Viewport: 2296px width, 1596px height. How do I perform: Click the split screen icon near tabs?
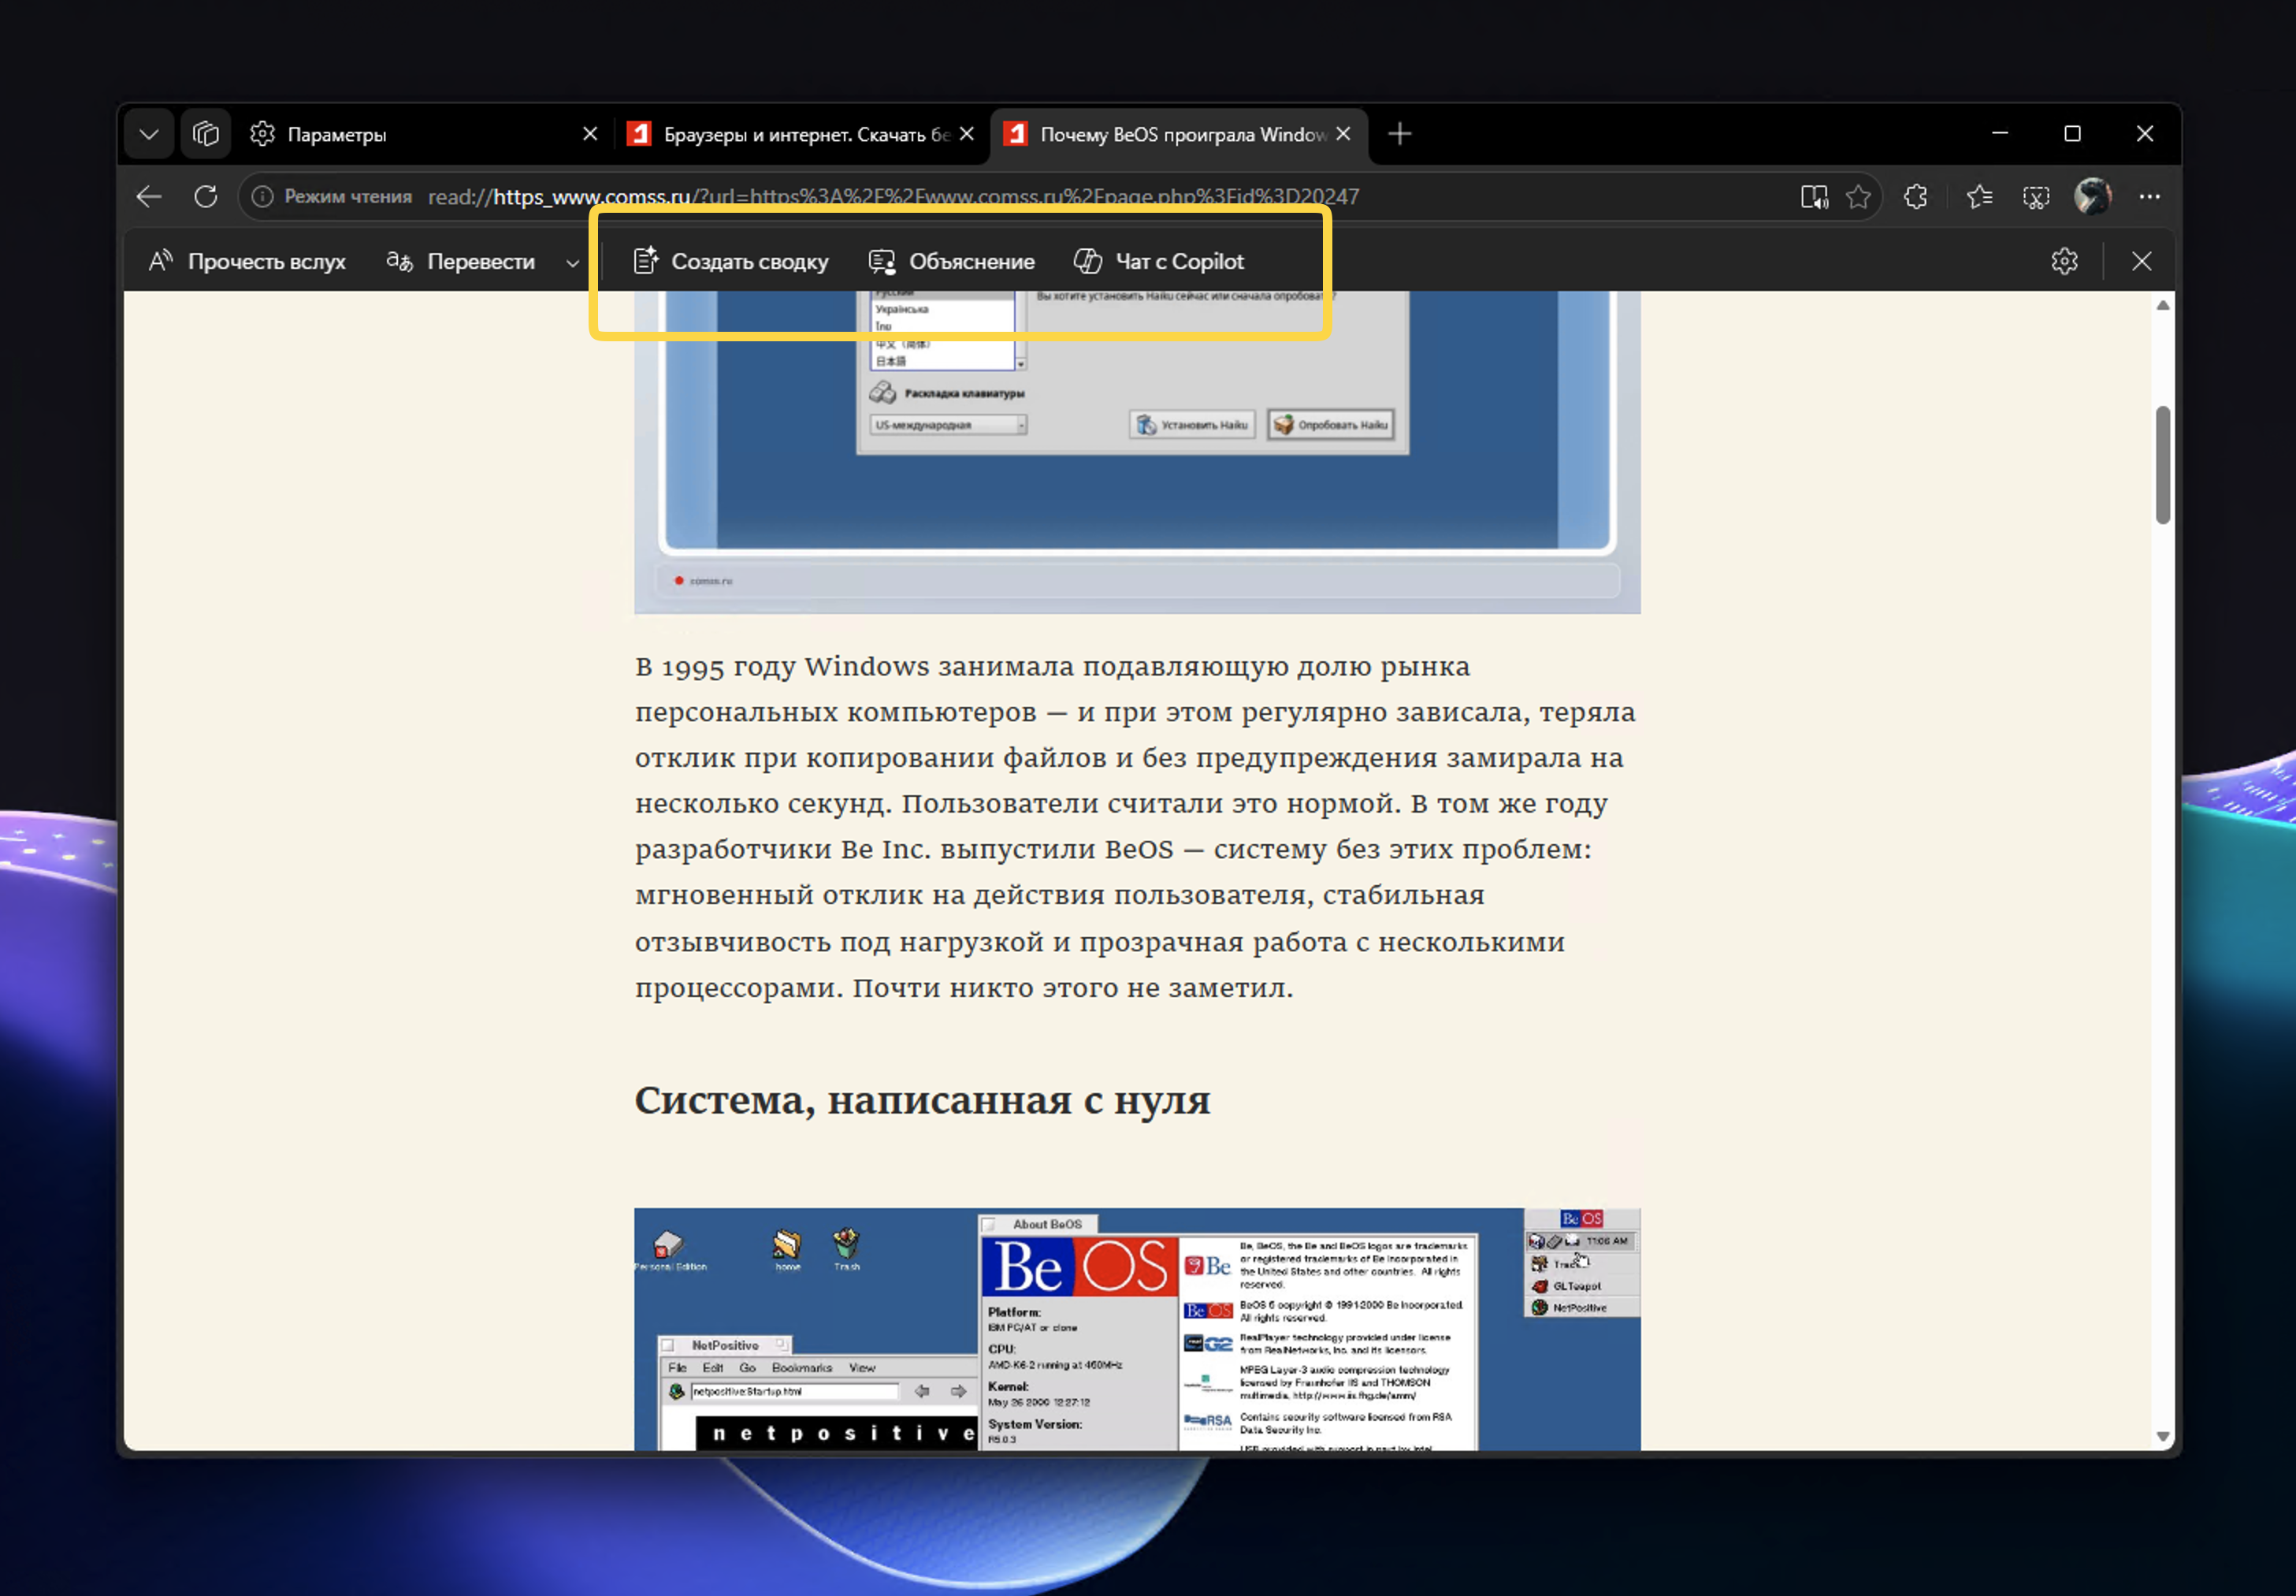[x=205, y=133]
